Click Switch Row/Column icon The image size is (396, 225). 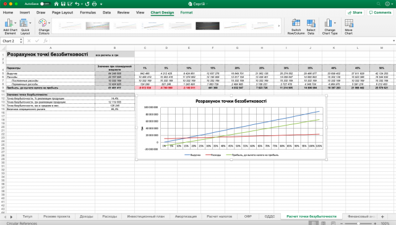(x=296, y=23)
